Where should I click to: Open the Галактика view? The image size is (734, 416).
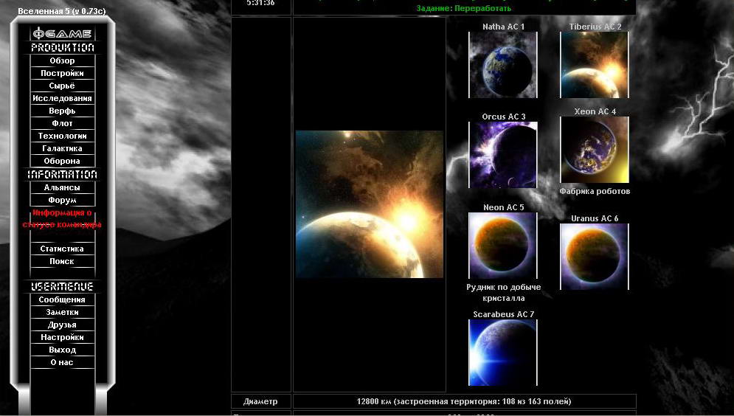62,148
